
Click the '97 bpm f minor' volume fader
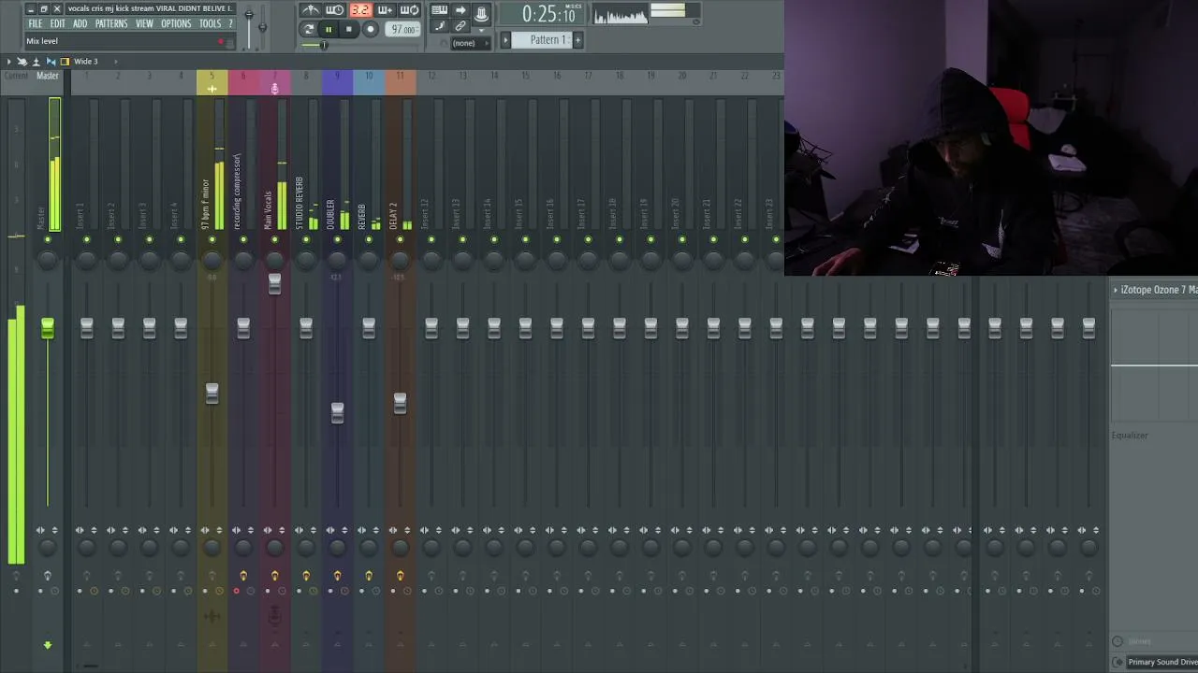tap(212, 394)
